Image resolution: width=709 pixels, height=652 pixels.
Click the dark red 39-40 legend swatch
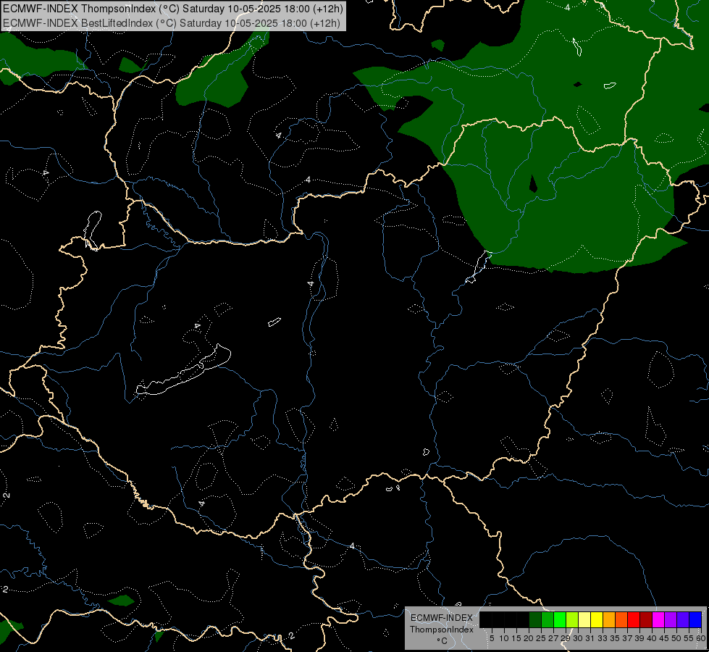(x=646, y=620)
